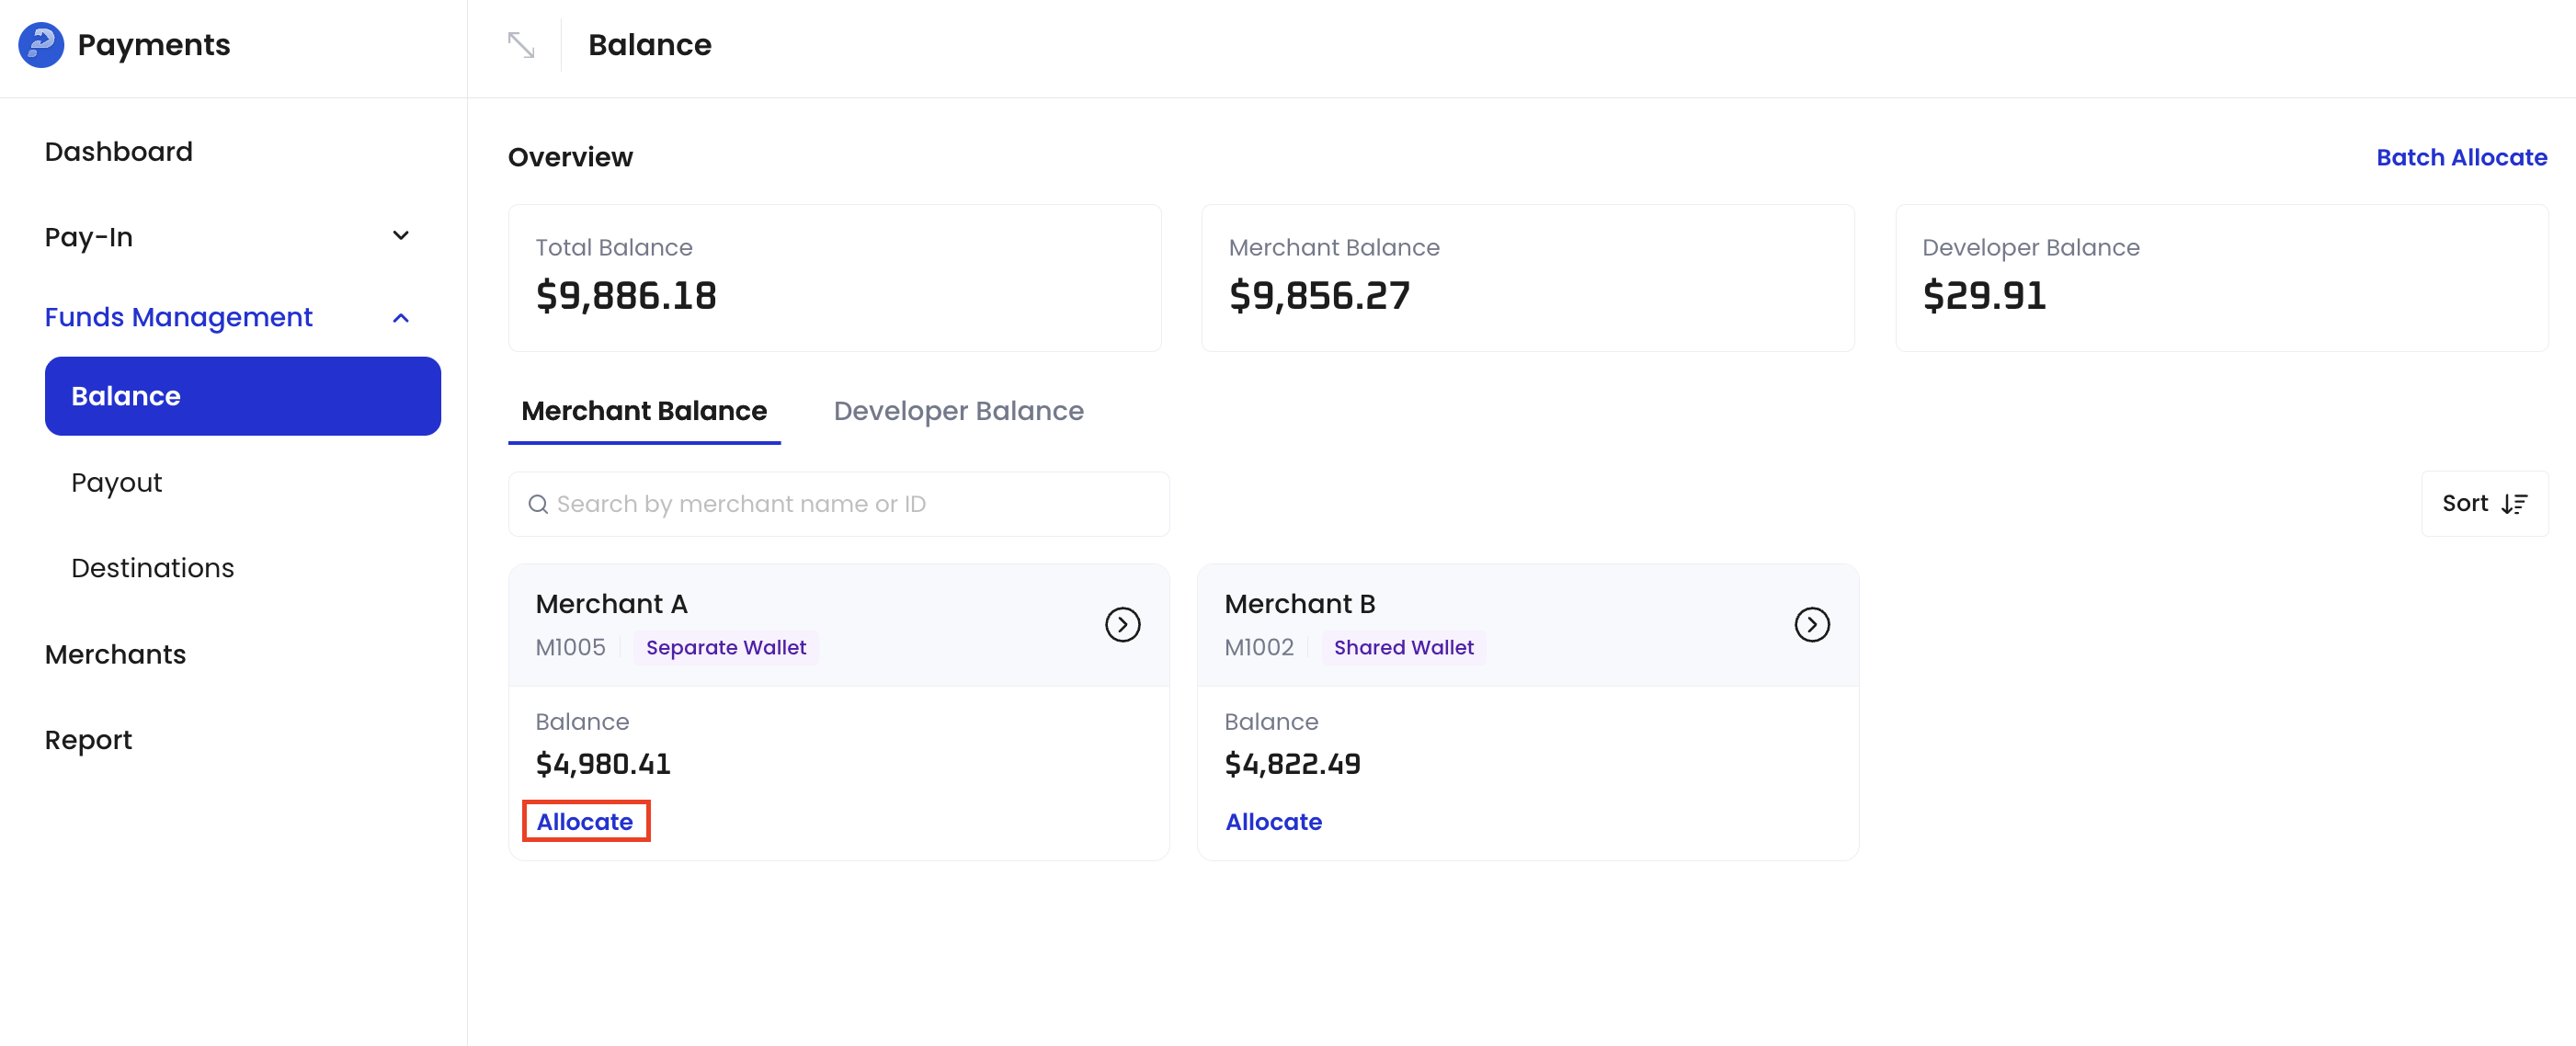Open the Dashboard page
This screenshot has width=2576, height=1046.
click(x=118, y=151)
